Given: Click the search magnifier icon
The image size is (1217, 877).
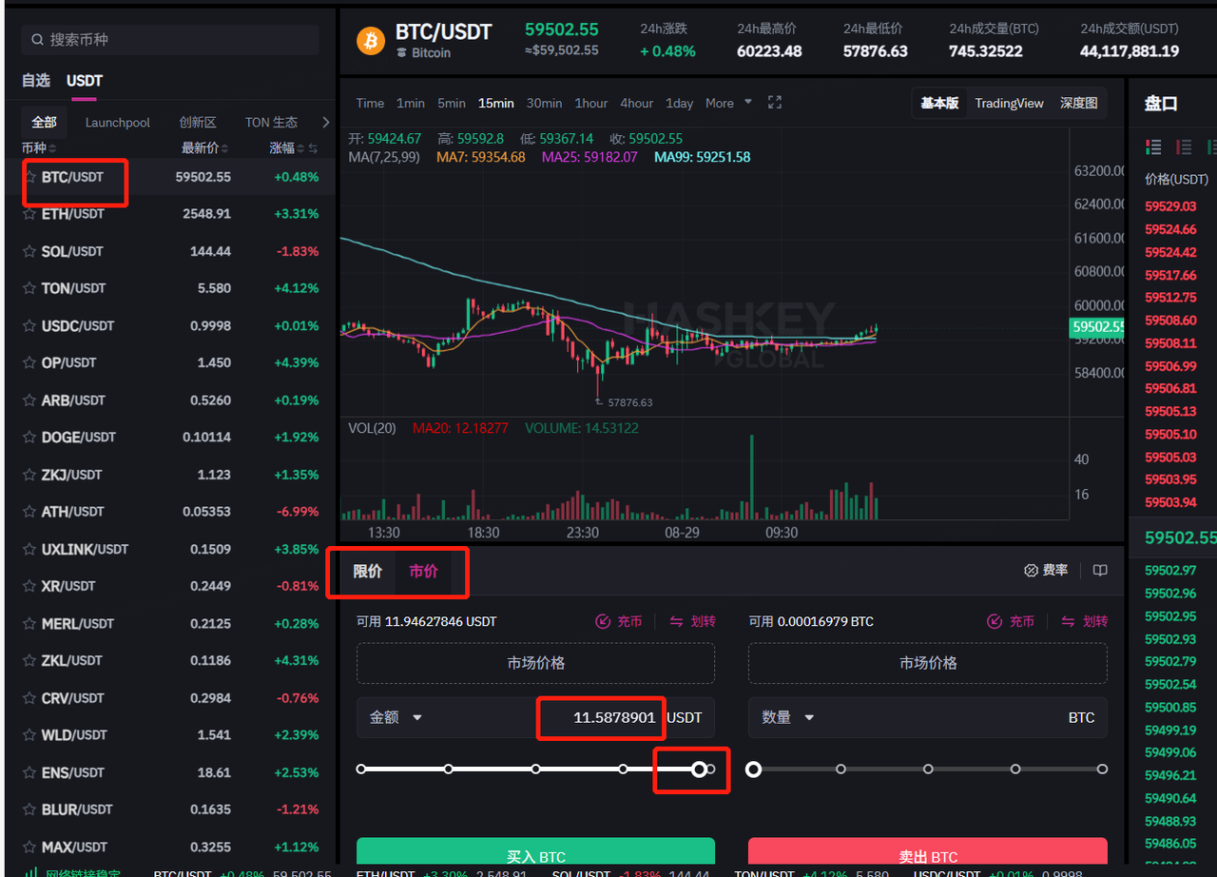Looking at the screenshot, I should coord(37,40).
